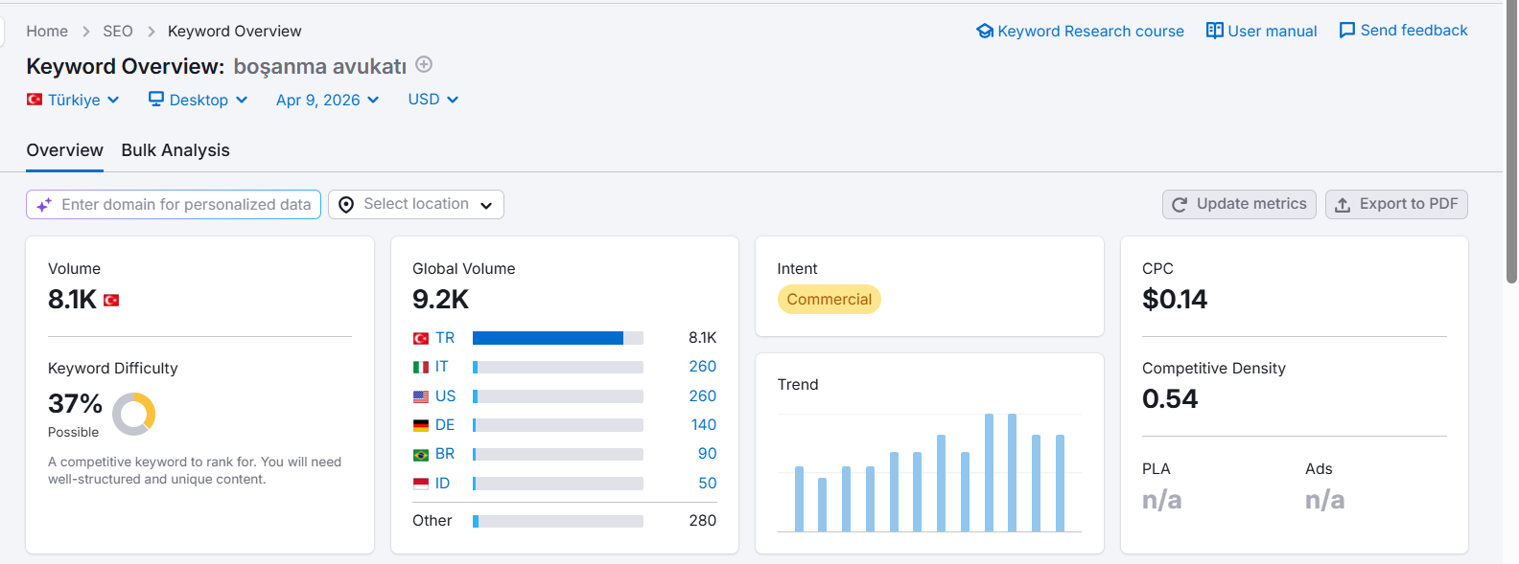The width and height of the screenshot is (1519, 564).
Task: Click the User manual book icon
Action: coord(1214,31)
